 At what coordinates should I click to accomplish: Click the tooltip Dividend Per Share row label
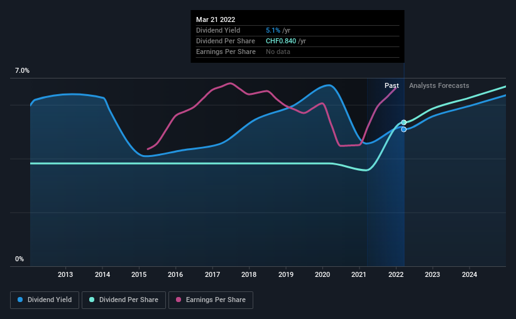226,41
